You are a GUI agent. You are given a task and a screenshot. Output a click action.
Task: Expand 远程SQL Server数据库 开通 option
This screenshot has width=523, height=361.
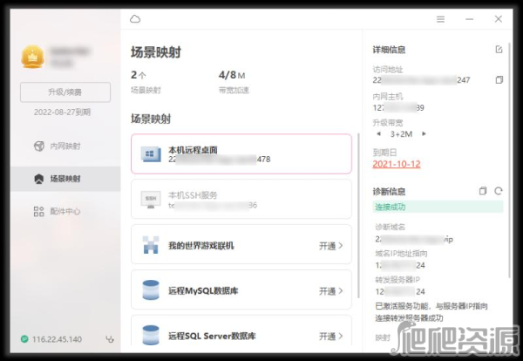tap(331, 336)
